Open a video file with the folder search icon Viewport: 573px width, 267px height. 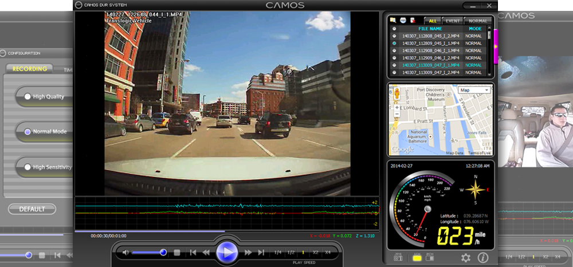click(393, 20)
